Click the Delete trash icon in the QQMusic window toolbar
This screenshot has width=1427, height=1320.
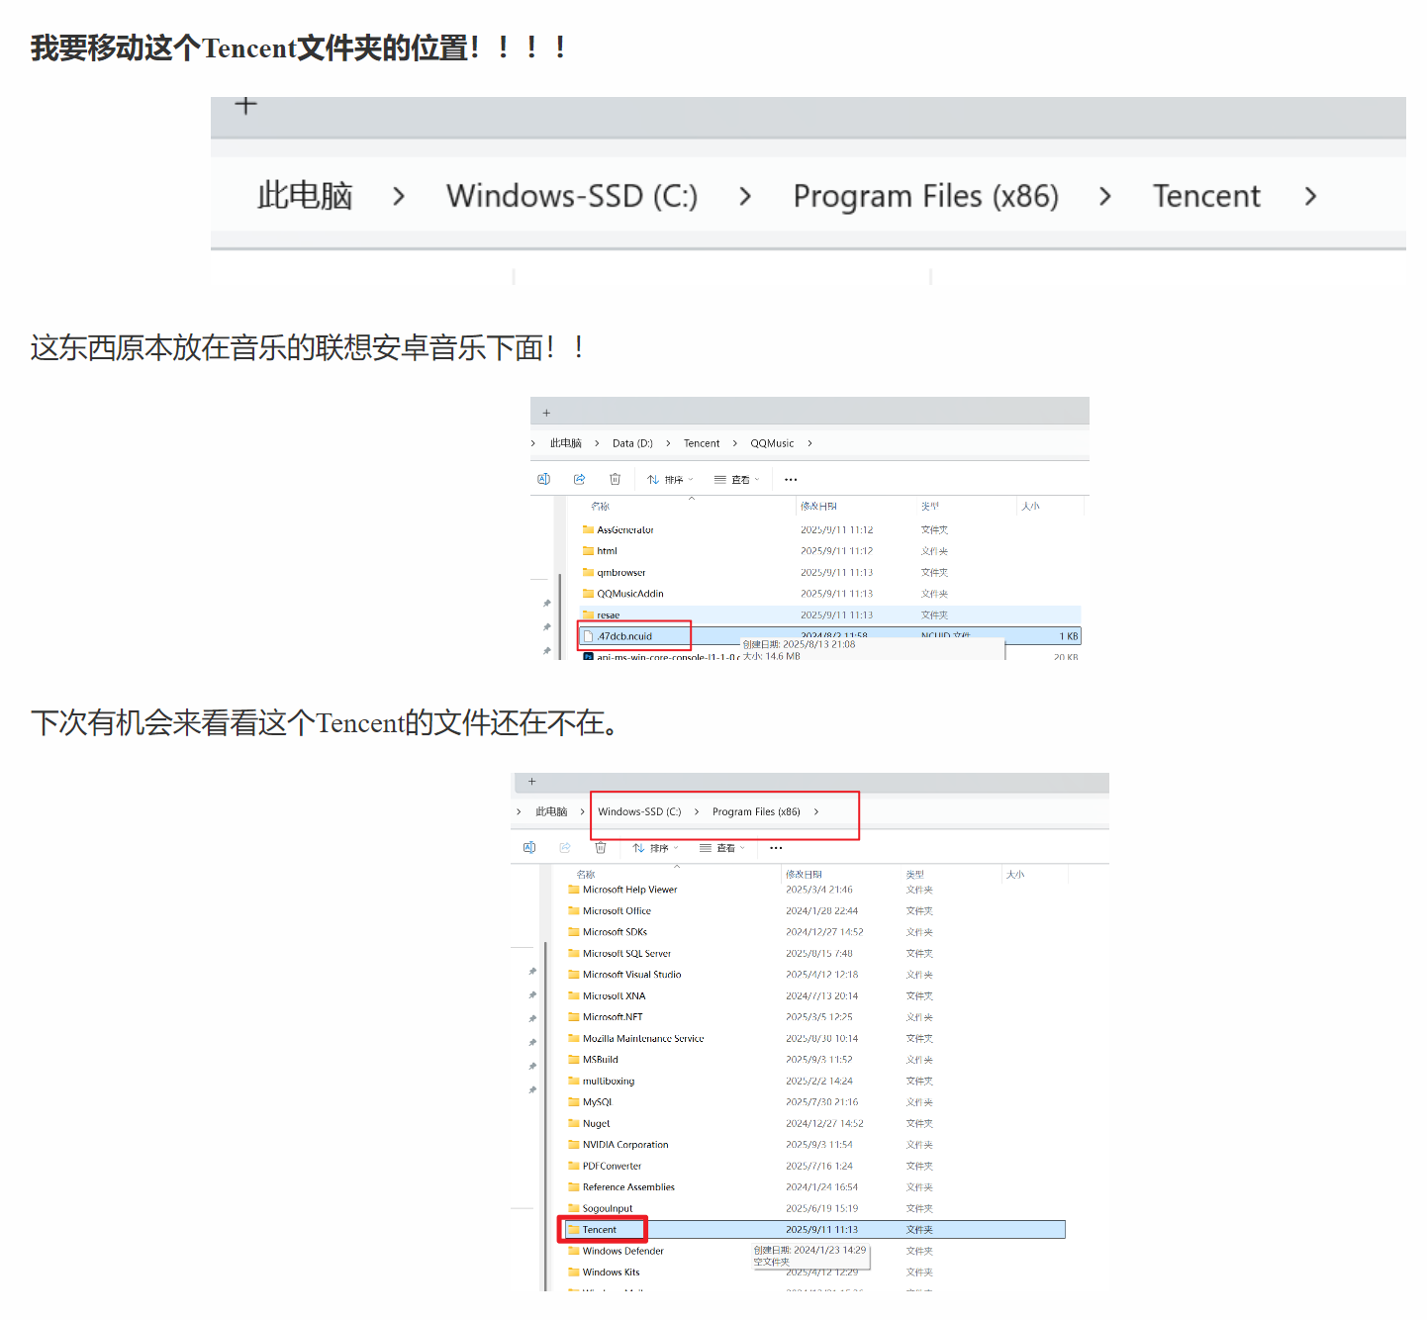click(x=615, y=479)
